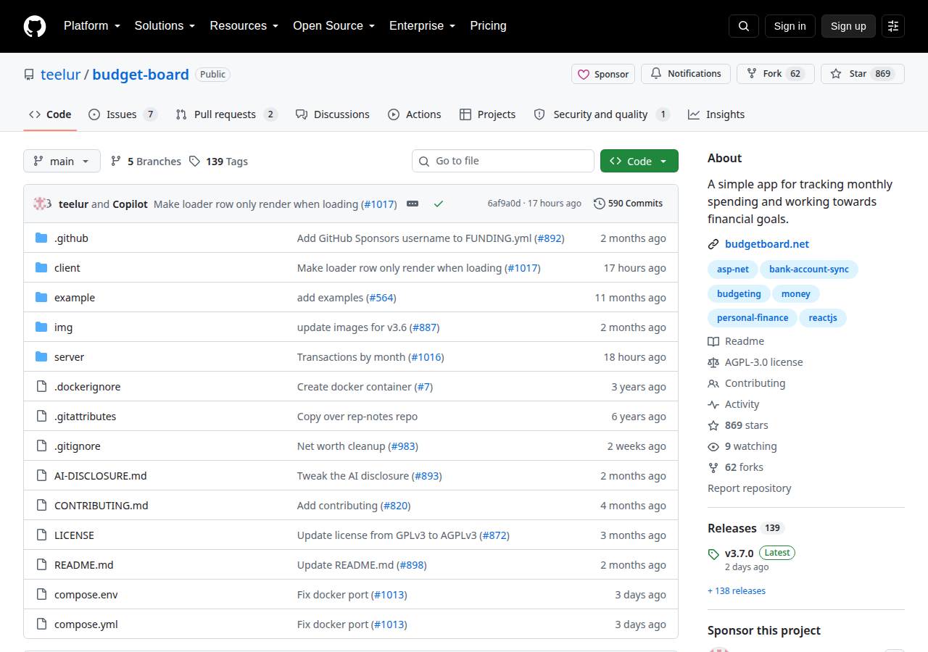Image resolution: width=928 pixels, height=652 pixels.
Task: Click the tag icon beside 139 Tags
Action: [194, 162]
